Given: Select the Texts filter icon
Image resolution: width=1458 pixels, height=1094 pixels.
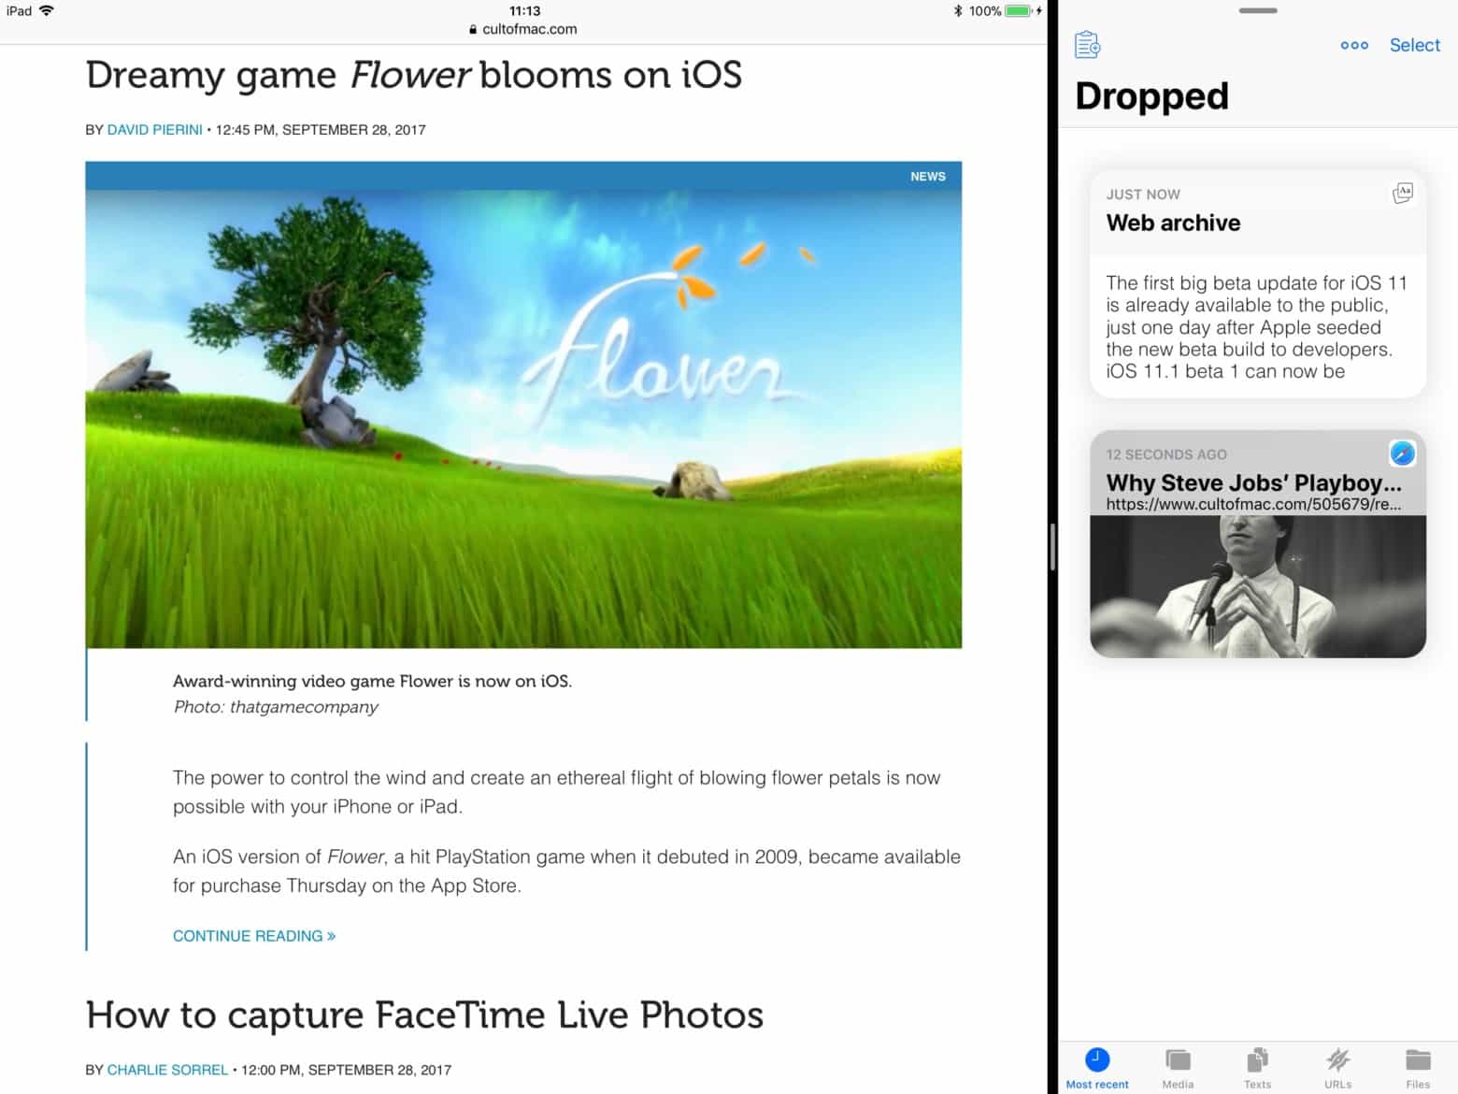Looking at the screenshot, I should (x=1257, y=1066).
